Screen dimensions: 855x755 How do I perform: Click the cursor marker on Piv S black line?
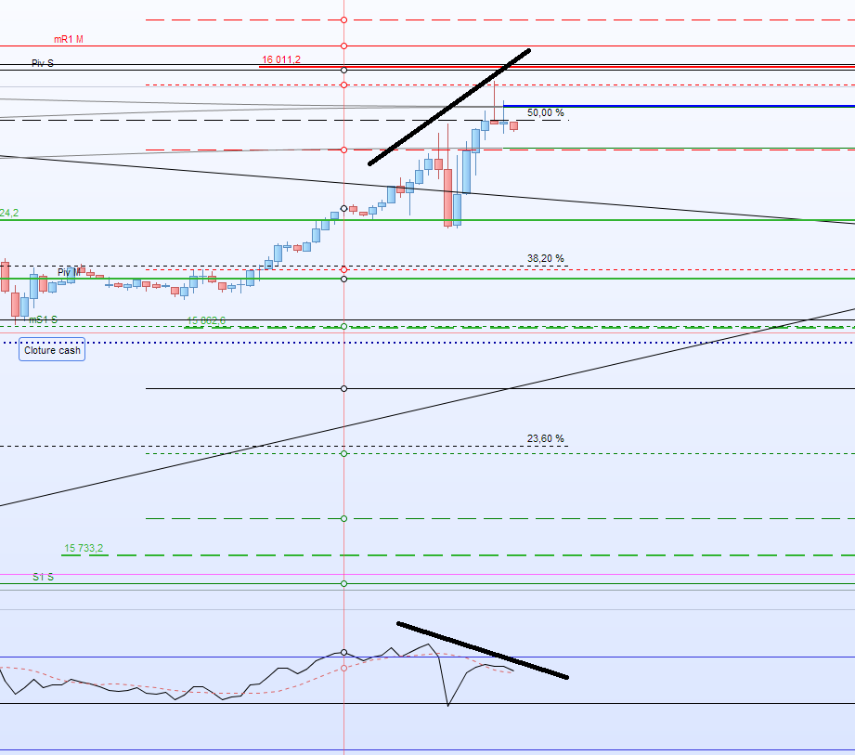(x=343, y=70)
